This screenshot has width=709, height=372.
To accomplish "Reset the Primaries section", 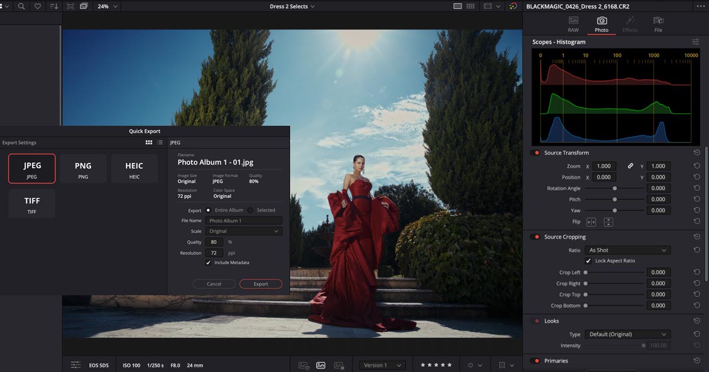I will point(697,361).
